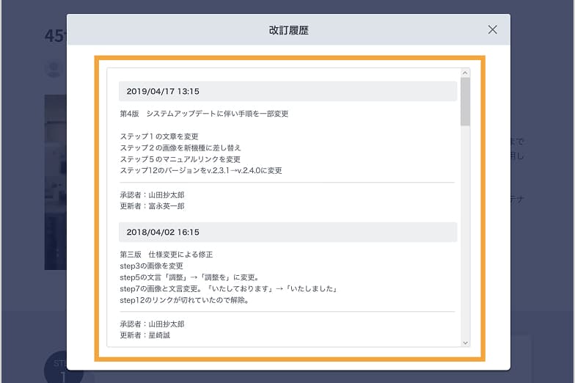Screen dimensions: 575x383
Task: Select the 2019/04/17 13:15 revision header
Action: (287, 91)
